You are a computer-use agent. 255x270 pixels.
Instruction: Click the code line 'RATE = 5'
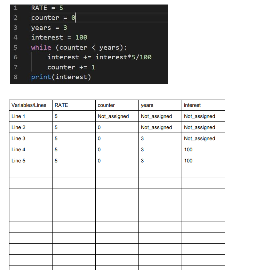click(47, 8)
